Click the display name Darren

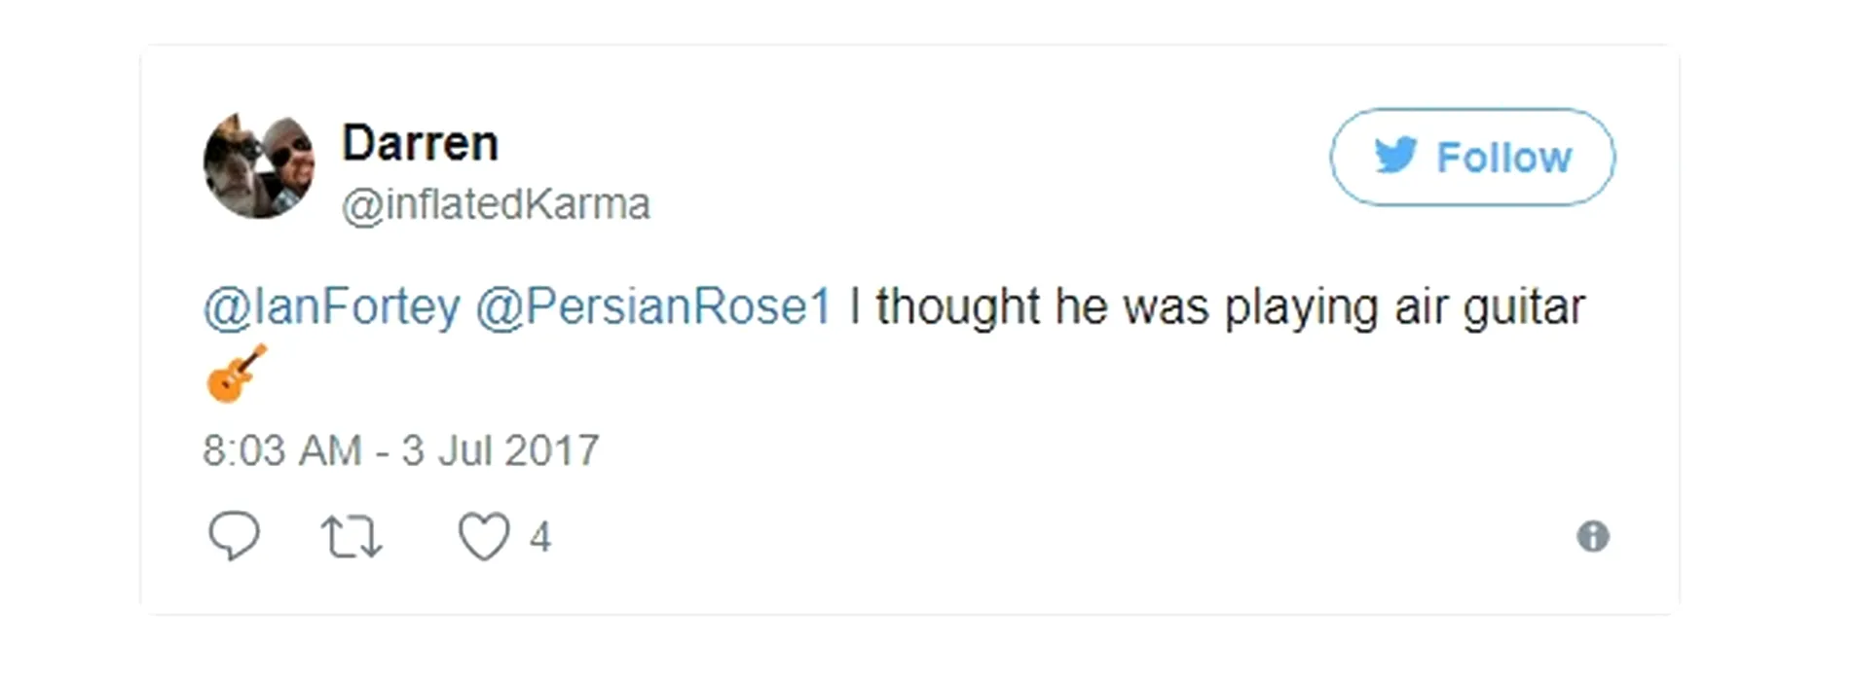pos(421,143)
